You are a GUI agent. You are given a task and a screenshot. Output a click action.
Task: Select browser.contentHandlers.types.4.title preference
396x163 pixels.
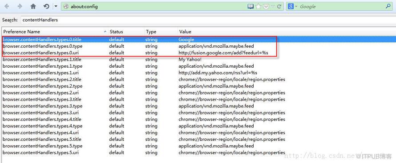coord(42,119)
